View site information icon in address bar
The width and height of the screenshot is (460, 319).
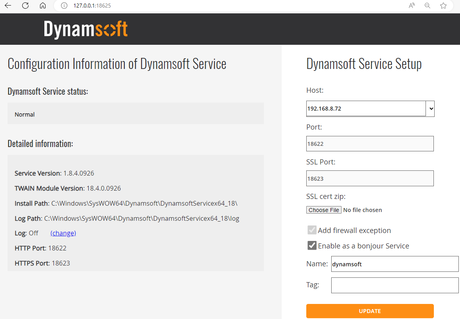pyautogui.click(x=64, y=6)
